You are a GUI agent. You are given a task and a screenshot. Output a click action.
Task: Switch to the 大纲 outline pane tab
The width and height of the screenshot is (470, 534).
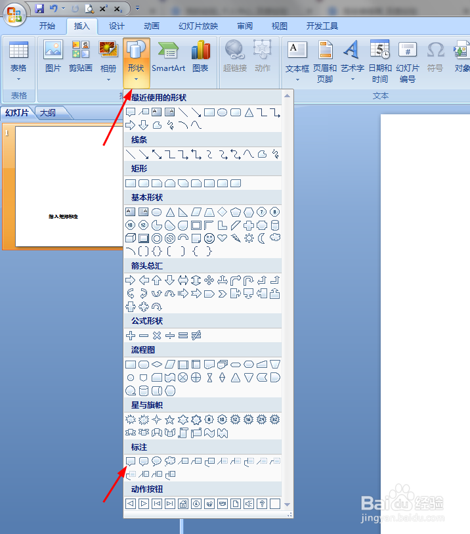[48, 113]
